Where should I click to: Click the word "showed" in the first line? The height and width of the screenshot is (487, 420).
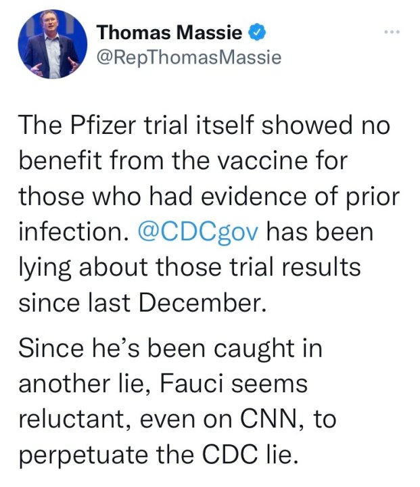point(307,126)
